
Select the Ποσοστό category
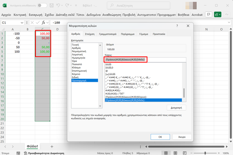pos(85,64)
